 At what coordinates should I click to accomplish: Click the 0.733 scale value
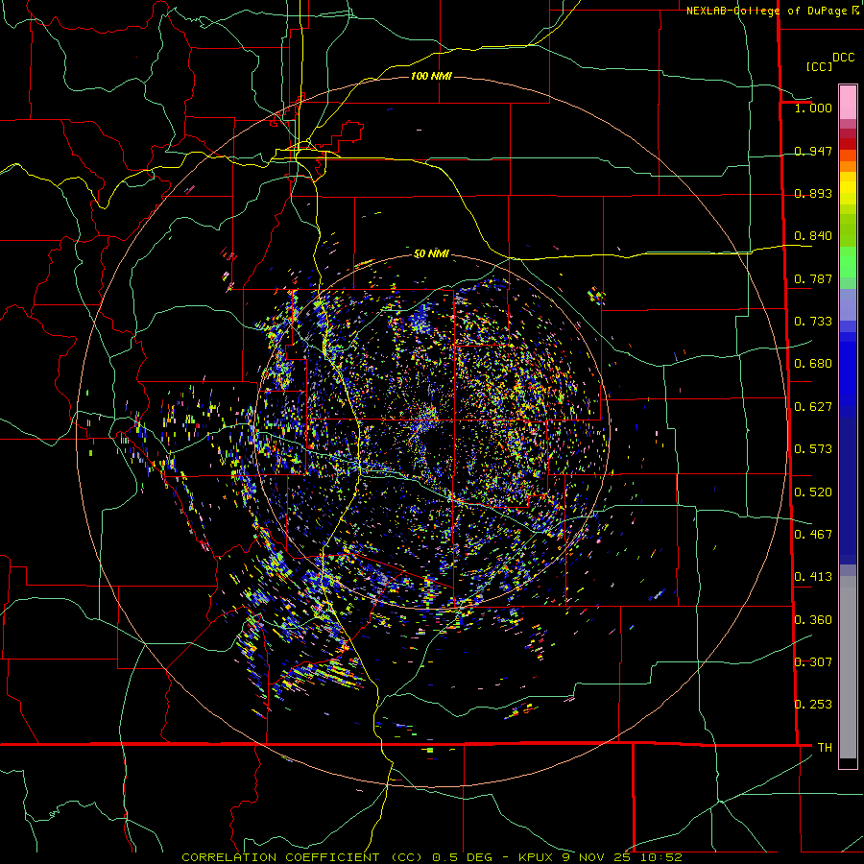point(813,322)
